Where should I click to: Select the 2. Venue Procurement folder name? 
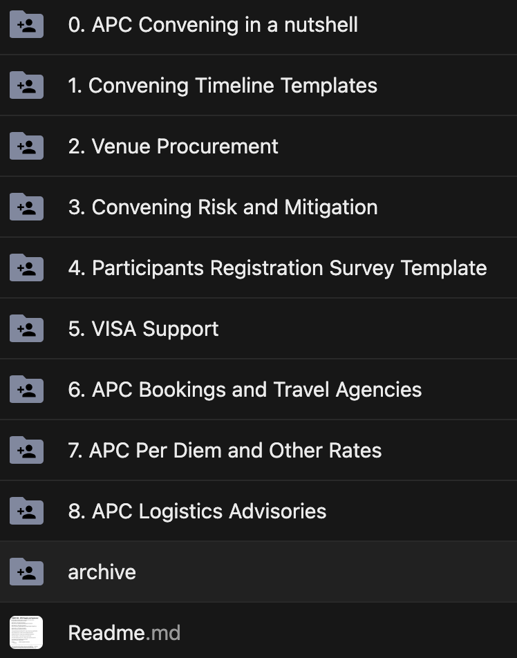click(x=173, y=147)
